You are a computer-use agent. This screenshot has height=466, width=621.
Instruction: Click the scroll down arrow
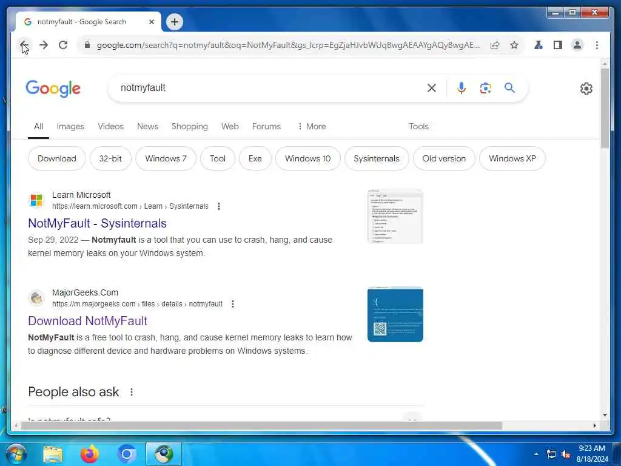605,415
